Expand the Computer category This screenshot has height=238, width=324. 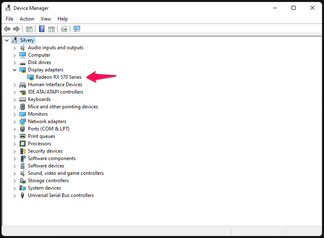(x=14, y=56)
